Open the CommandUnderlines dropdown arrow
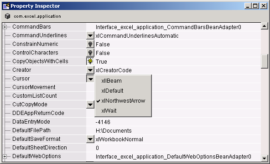The width and height of the screenshot is (270, 164). (x=90, y=35)
